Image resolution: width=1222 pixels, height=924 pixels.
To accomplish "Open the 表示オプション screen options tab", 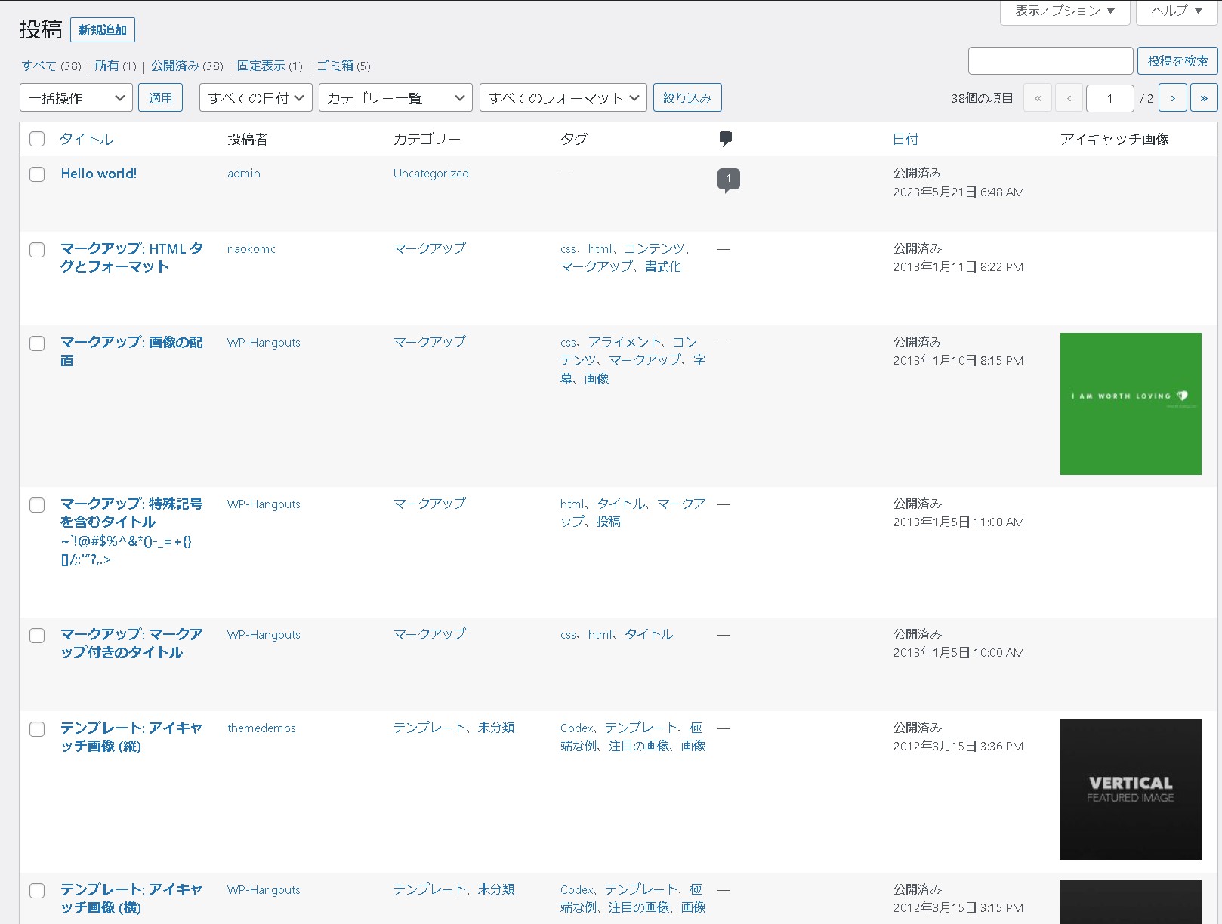I will (x=1064, y=11).
